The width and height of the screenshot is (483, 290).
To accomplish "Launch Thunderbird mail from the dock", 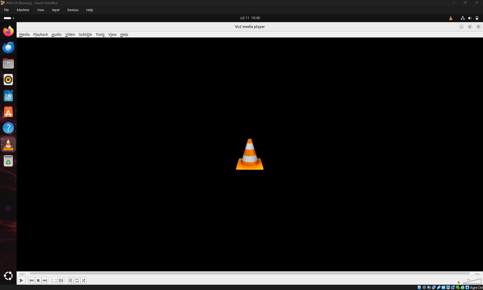I will (x=8, y=47).
